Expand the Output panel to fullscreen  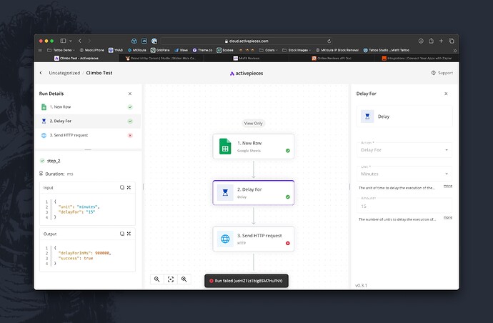(129, 234)
